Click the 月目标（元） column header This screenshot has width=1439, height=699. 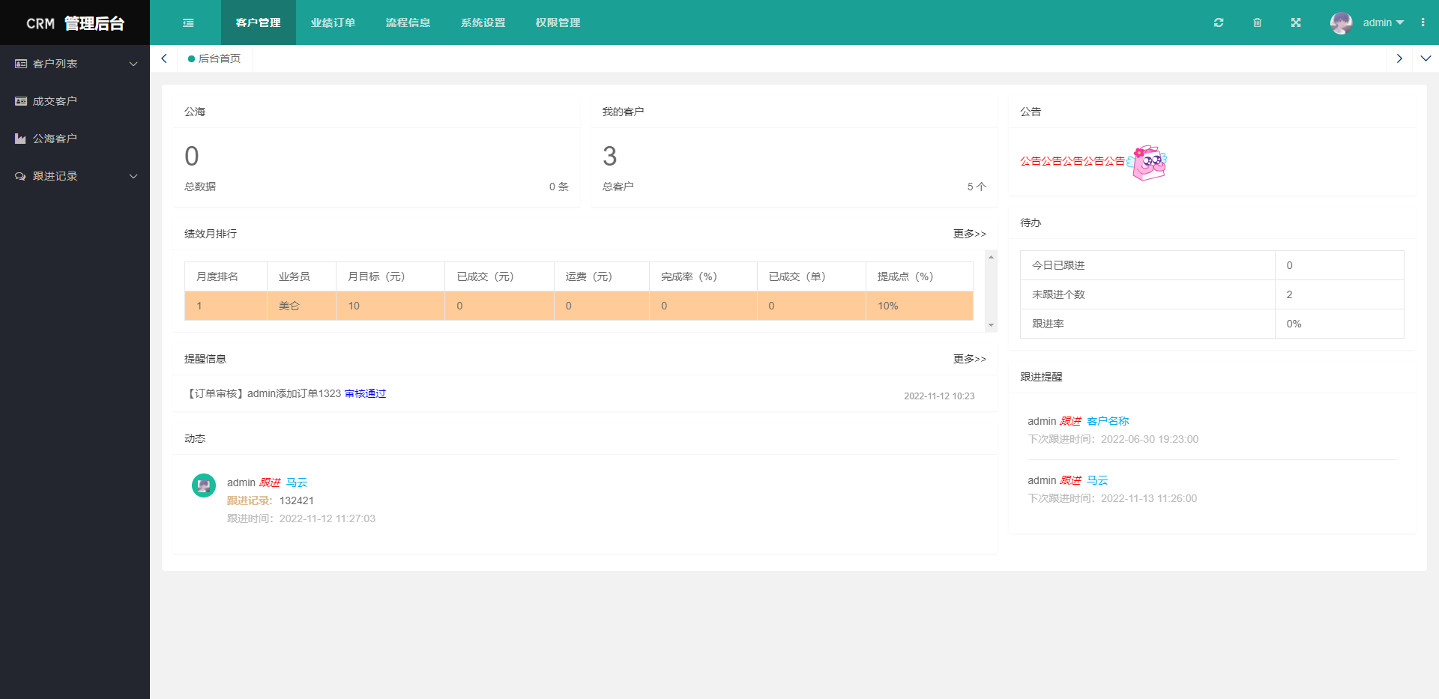[x=390, y=276]
